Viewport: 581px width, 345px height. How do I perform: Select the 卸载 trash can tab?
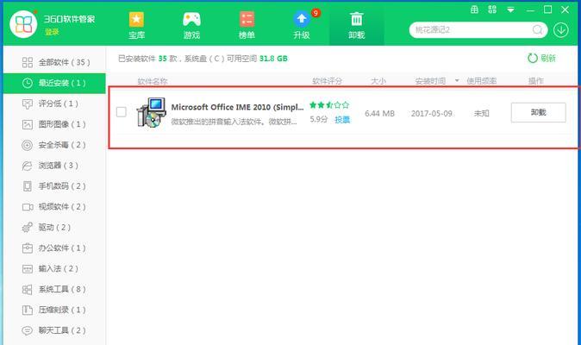coord(357,25)
